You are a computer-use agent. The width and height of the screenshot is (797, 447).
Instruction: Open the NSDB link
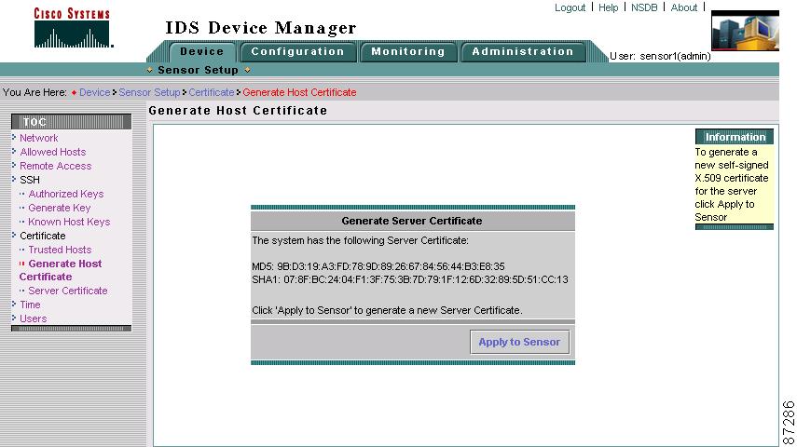pyautogui.click(x=644, y=7)
